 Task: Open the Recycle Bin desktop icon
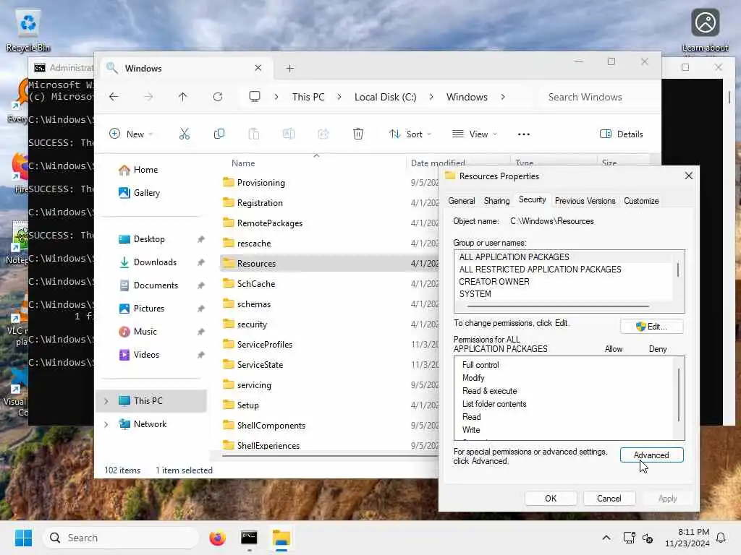[28, 30]
